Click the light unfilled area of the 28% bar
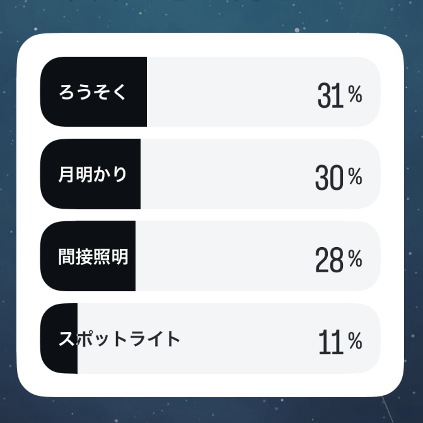The width and height of the screenshot is (423, 423). pyautogui.click(x=224, y=256)
